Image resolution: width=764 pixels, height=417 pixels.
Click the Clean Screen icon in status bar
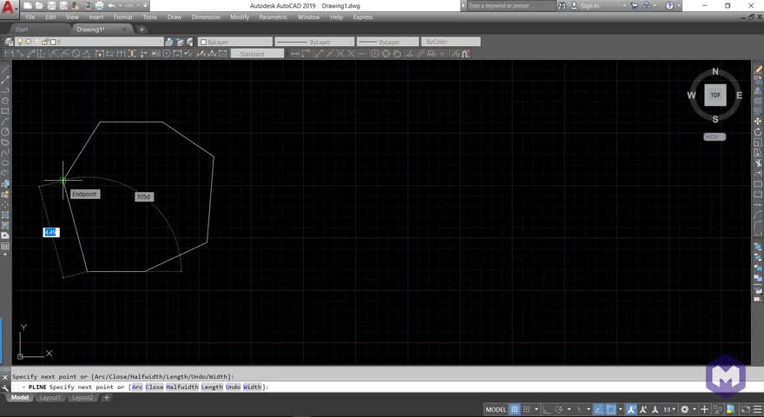(746, 410)
